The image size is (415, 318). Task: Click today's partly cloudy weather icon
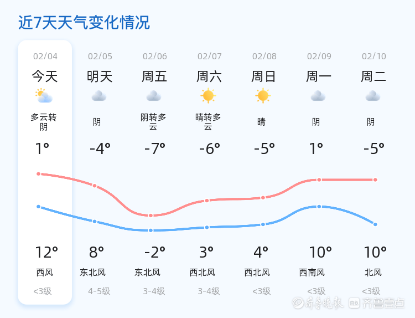(x=44, y=96)
